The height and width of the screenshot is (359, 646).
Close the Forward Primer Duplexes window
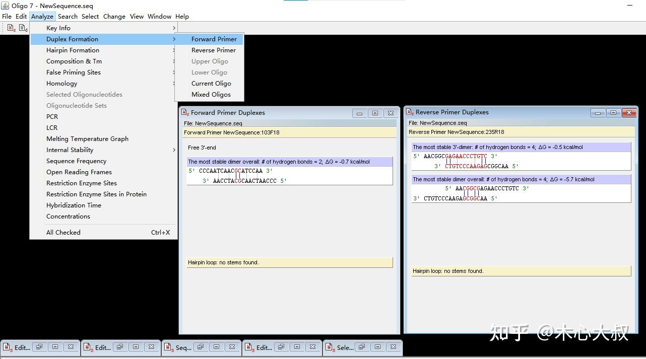coord(391,113)
